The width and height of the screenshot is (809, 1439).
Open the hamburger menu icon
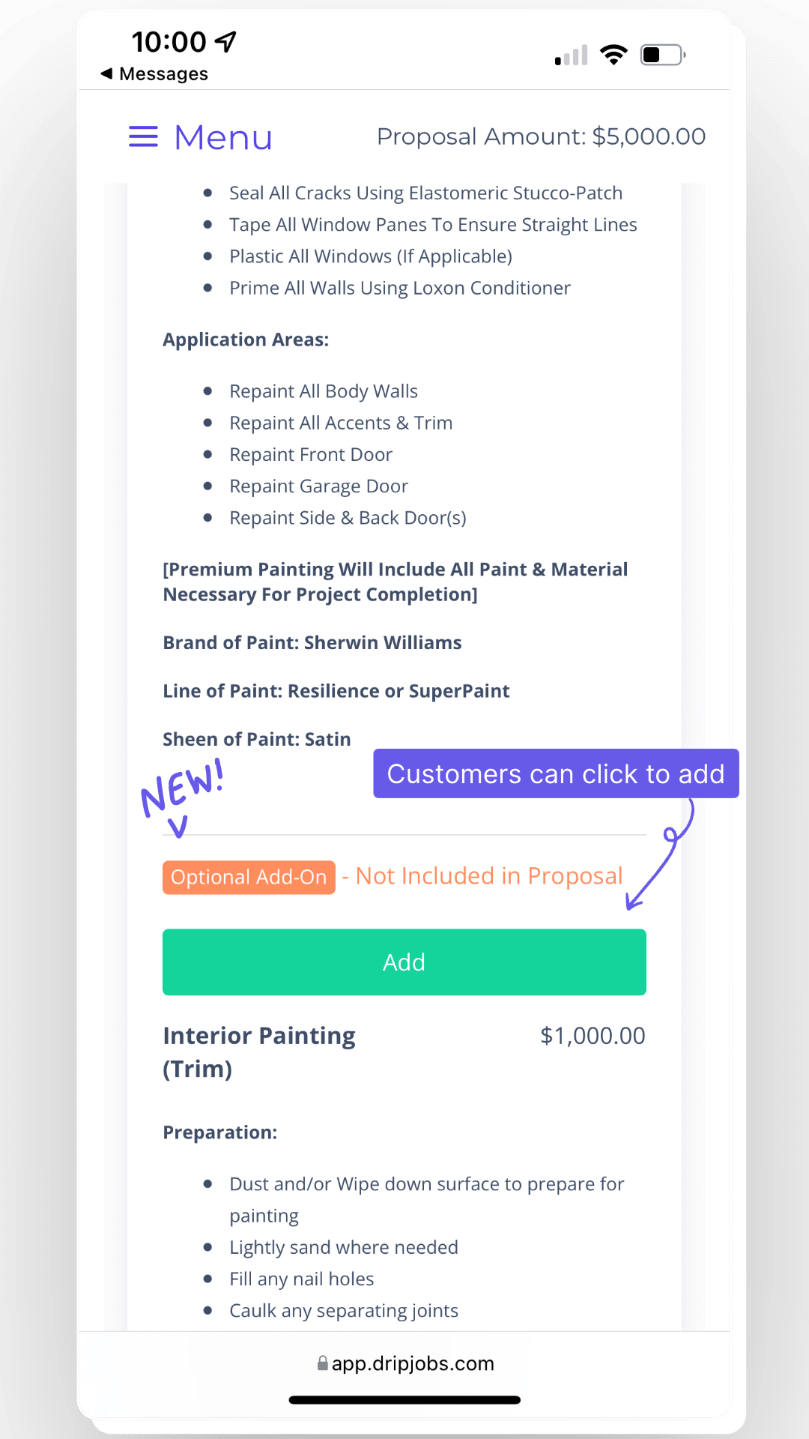point(143,137)
